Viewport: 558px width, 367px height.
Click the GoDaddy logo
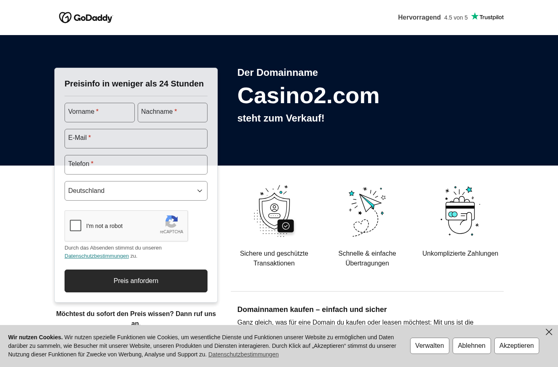pos(86,18)
